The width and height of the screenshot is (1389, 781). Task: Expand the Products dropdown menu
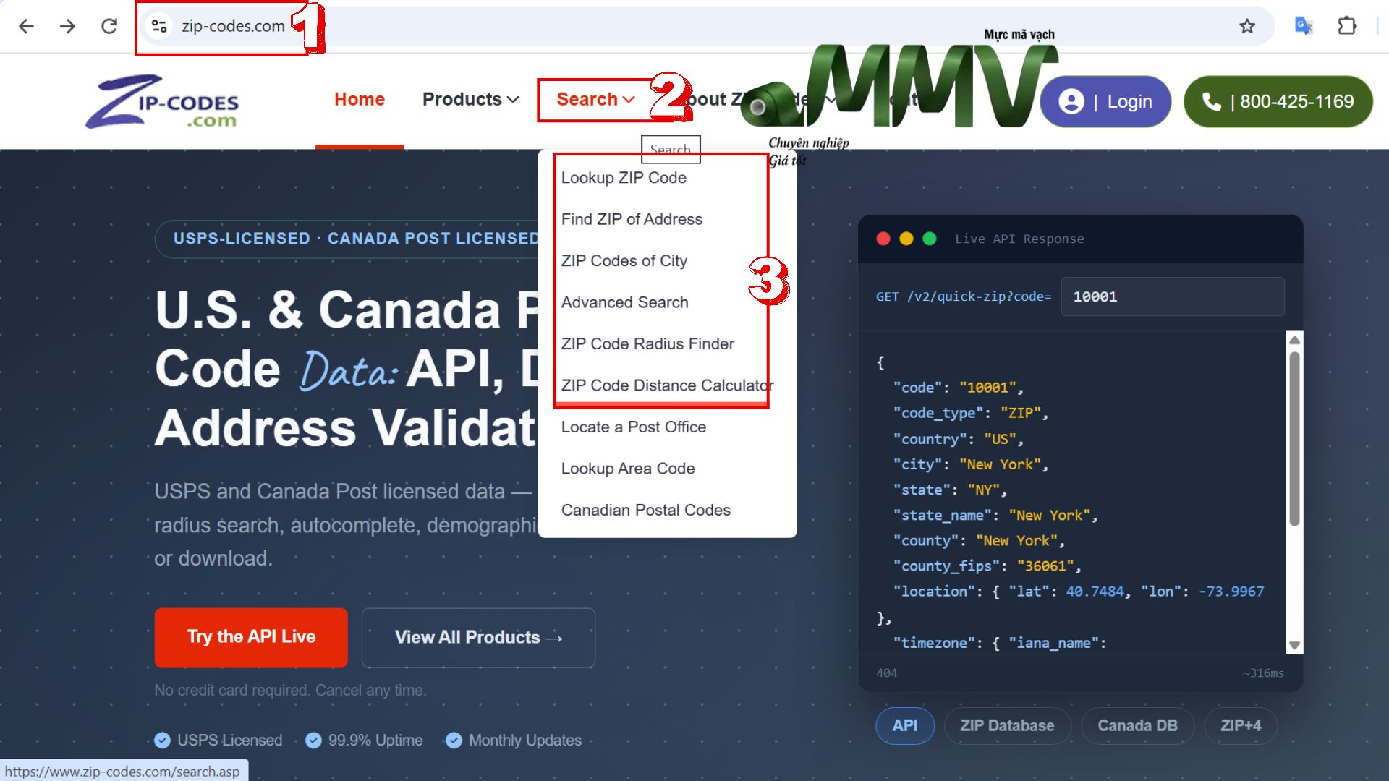pyautogui.click(x=470, y=99)
